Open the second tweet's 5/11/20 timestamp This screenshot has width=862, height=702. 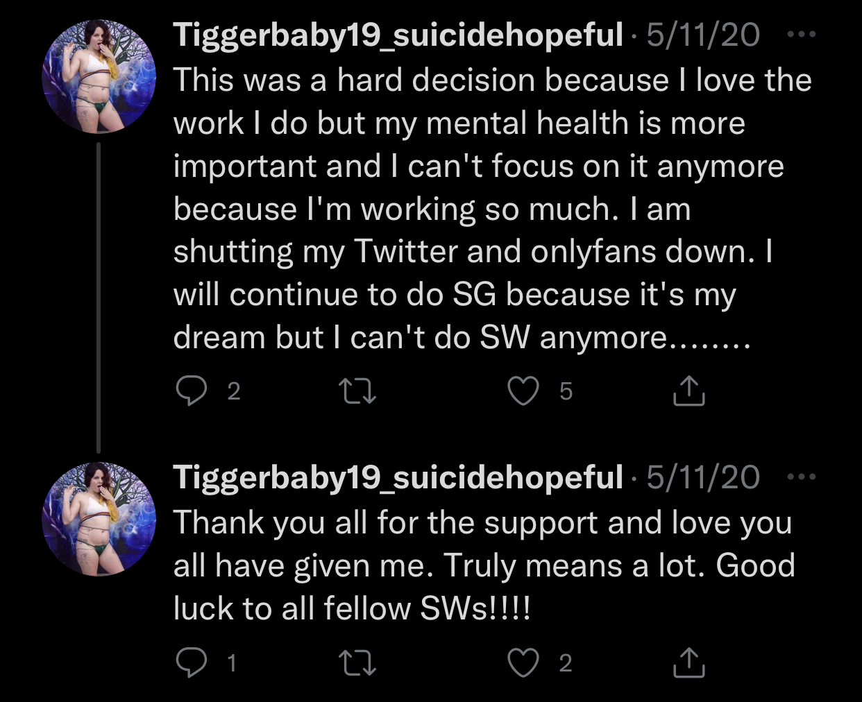coord(703,477)
